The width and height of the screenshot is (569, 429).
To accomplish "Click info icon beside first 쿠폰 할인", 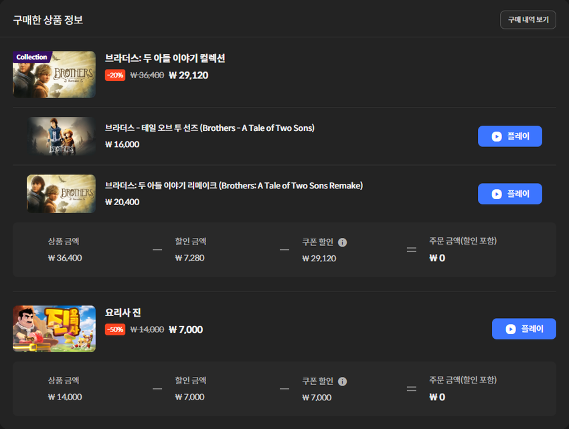I will point(342,243).
